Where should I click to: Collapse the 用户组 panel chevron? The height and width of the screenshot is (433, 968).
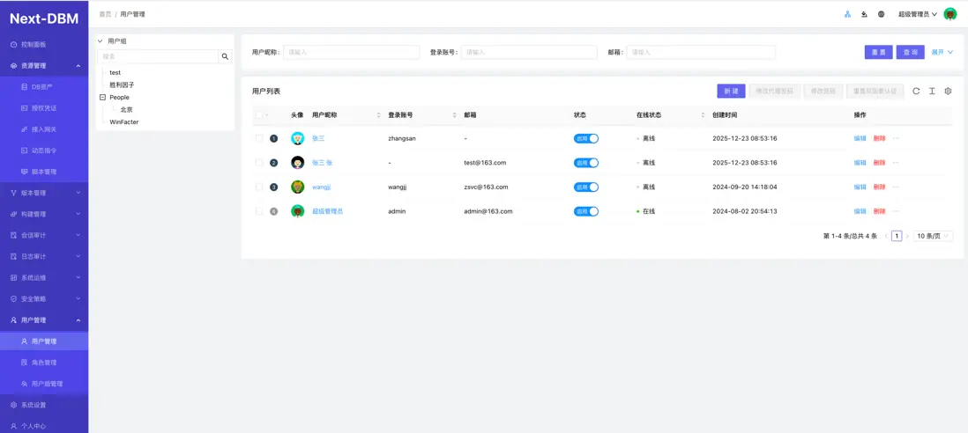[100, 41]
